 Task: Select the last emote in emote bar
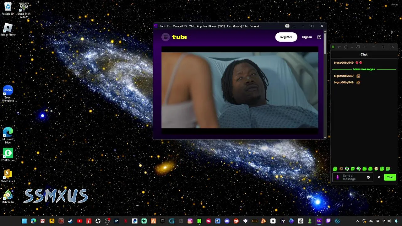coord(388,169)
